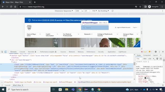Open device toolbar more options menu
Screen dimensions: 165x92
(163, 11)
